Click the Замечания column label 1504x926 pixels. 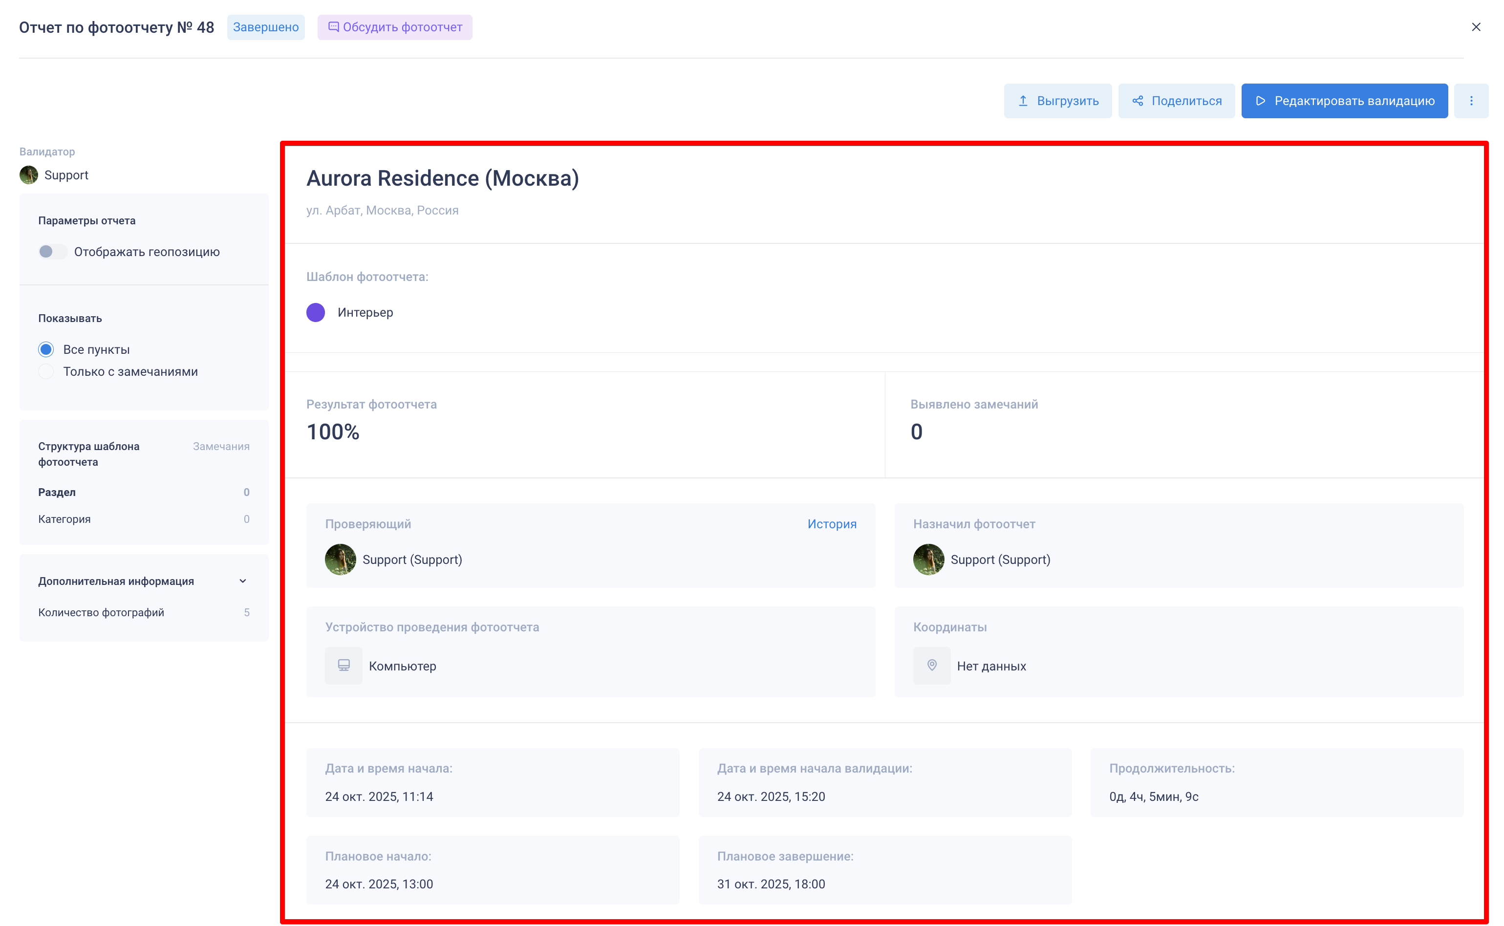221,446
